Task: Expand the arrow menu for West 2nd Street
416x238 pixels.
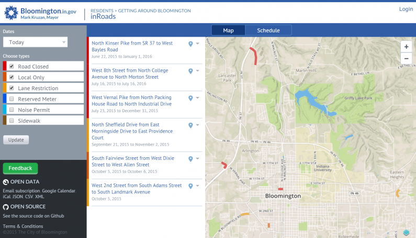Action: (x=198, y=186)
